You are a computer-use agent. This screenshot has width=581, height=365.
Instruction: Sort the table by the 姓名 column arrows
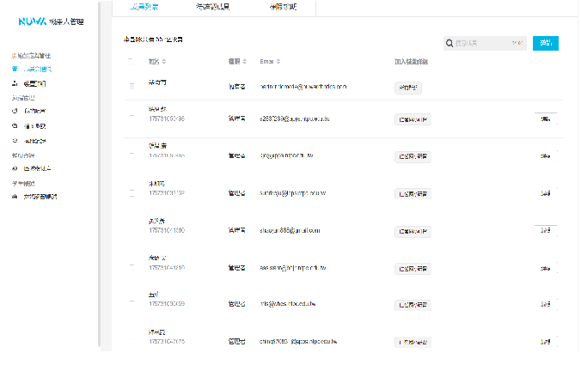(x=164, y=62)
